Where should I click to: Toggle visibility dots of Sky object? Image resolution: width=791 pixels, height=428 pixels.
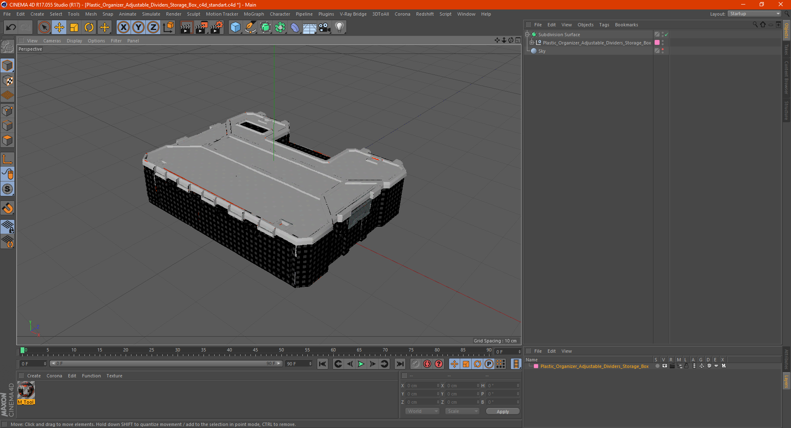662,51
